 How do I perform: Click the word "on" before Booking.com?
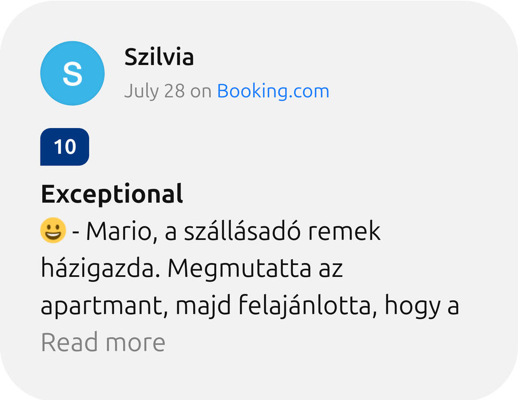(x=201, y=91)
